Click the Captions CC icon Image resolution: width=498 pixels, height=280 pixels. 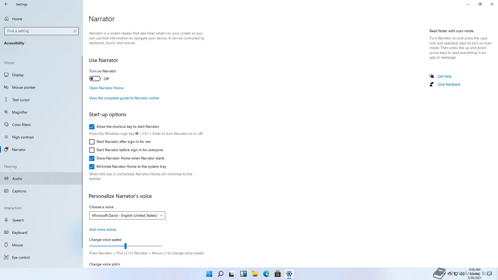coord(6,191)
